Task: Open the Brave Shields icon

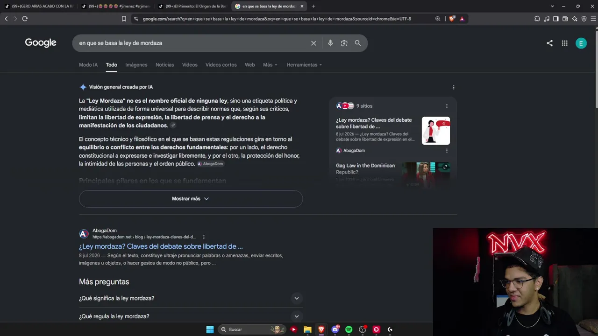Action: coord(452,19)
